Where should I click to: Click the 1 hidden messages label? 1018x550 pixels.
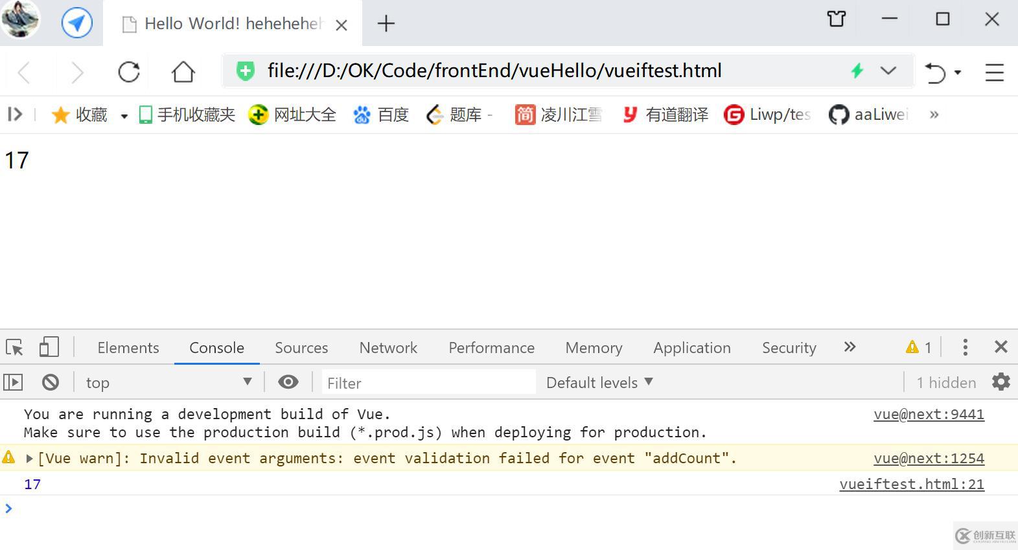point(946,383)
